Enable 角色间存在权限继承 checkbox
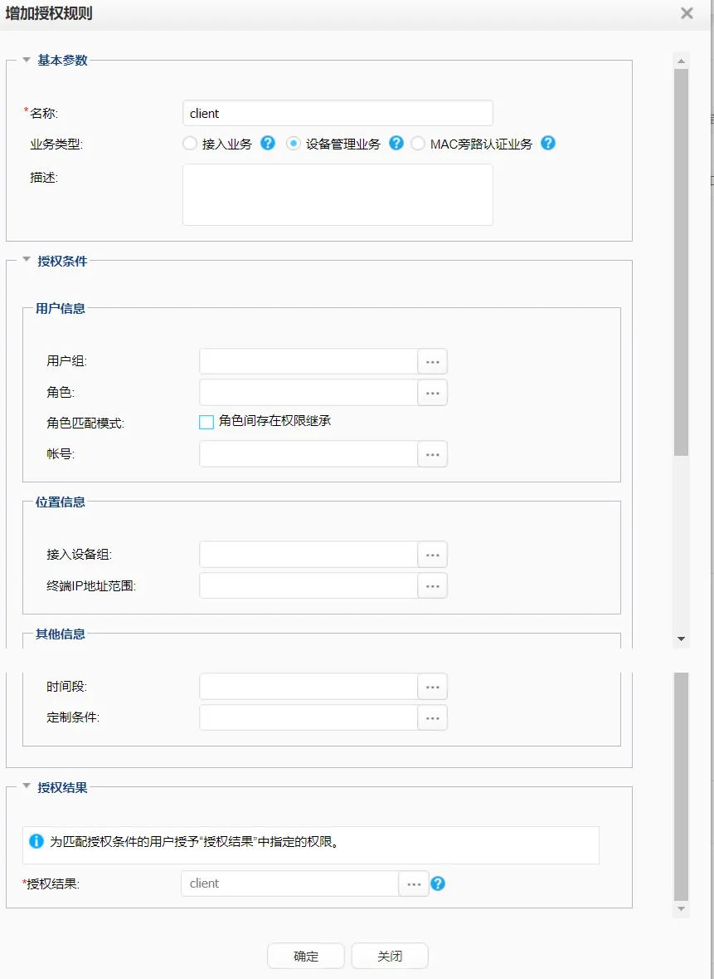The width and height of the screenshot is (714, 979). click(206, 422)
